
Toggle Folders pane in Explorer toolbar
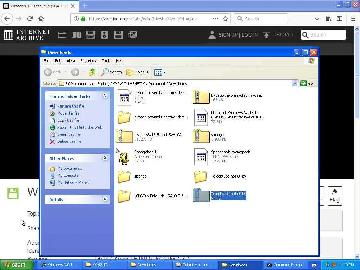click(137, 72)
